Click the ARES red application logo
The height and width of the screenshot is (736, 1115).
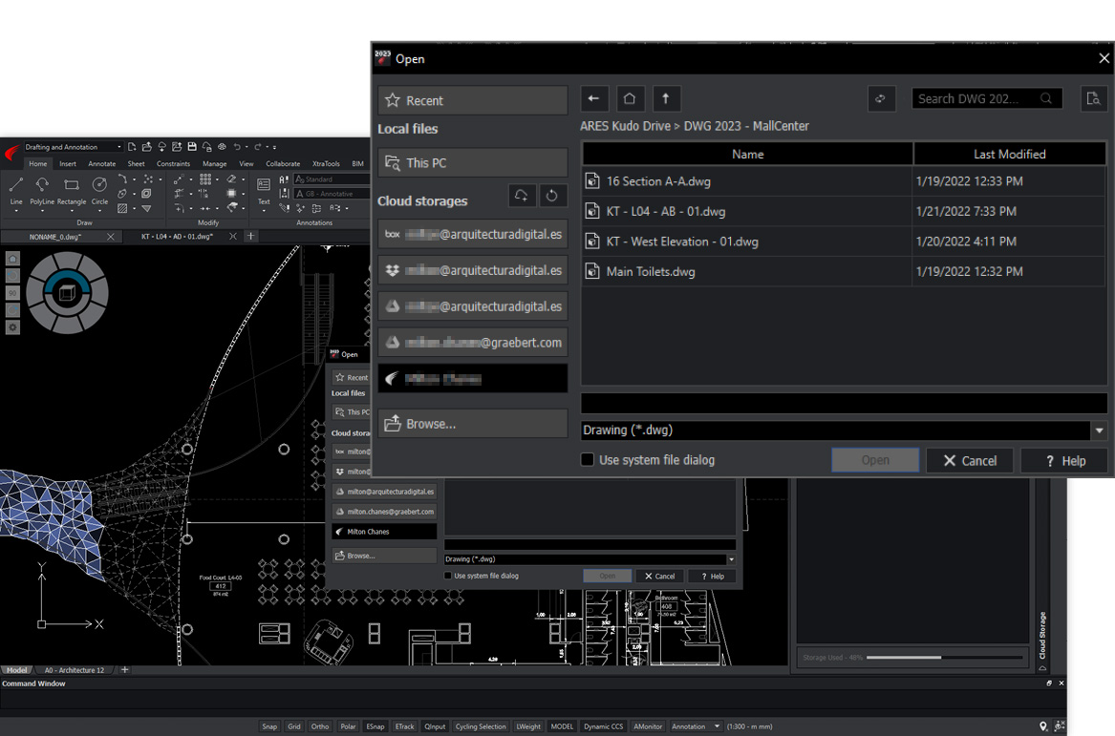tap(11, 153)
